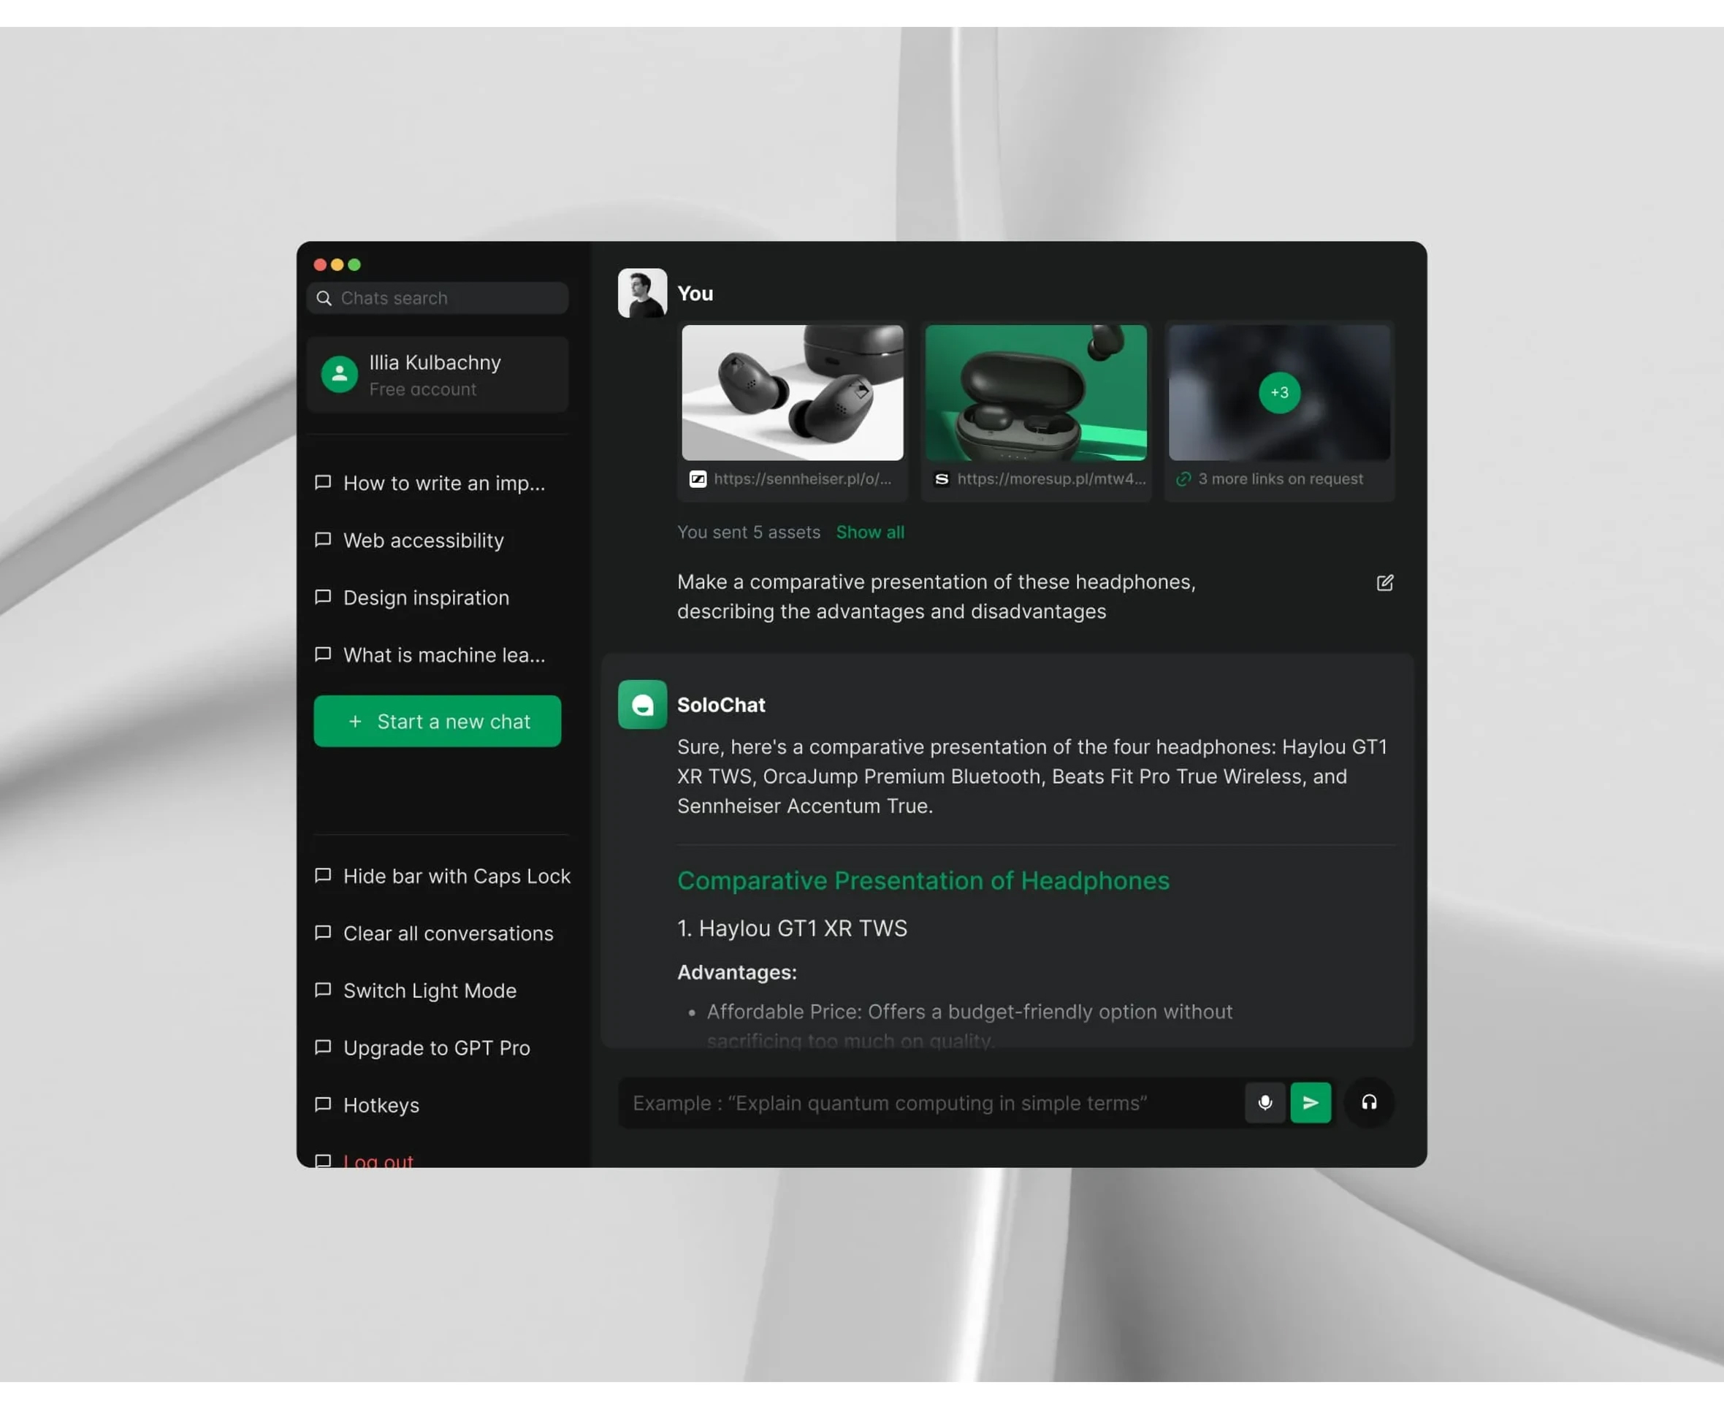The width and height of the screenshot is (1724, 1409).
Task: Show all 5 sent assets
Action: tap(869, 531)
